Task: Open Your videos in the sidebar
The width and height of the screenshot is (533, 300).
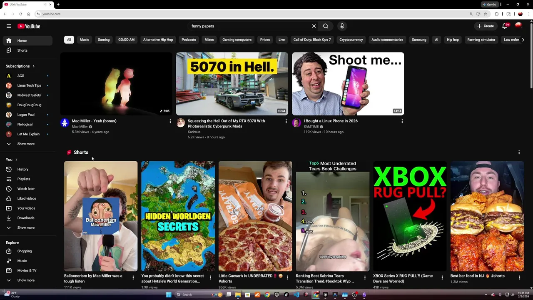Action: 27,208
